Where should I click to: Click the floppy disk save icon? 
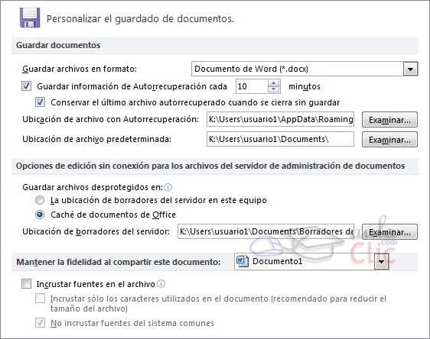click(x=30, y=18)
